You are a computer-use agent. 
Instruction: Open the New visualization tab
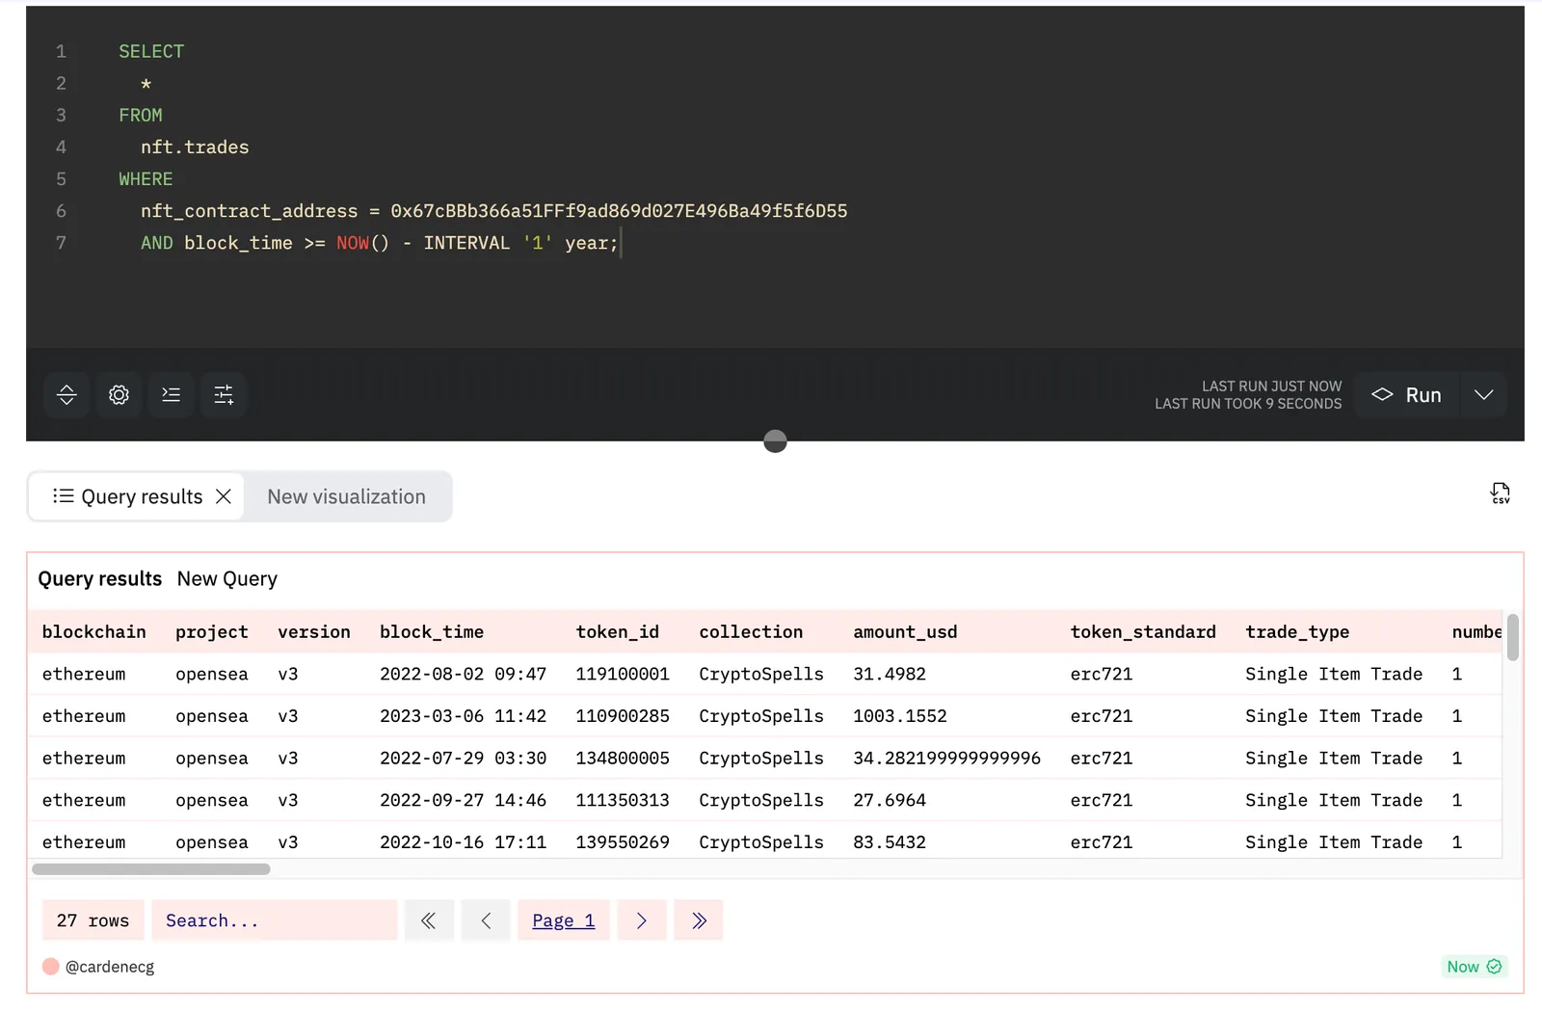click(x=347, y=496)
